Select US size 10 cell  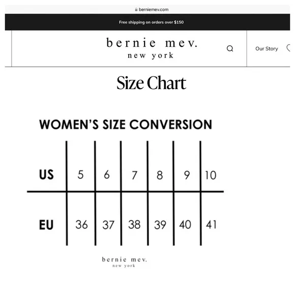[211, 175]
